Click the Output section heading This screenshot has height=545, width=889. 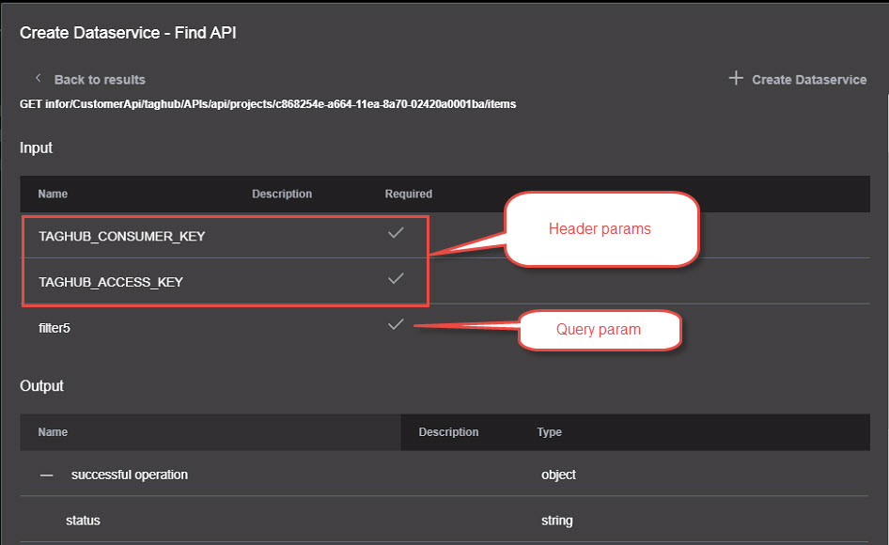click(41, 386)
